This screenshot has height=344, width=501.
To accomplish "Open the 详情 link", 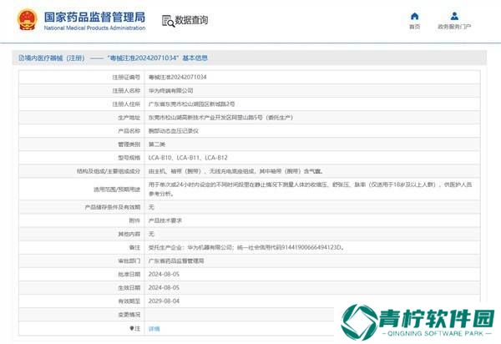I will pyautogui.click(x=154, y=328).
